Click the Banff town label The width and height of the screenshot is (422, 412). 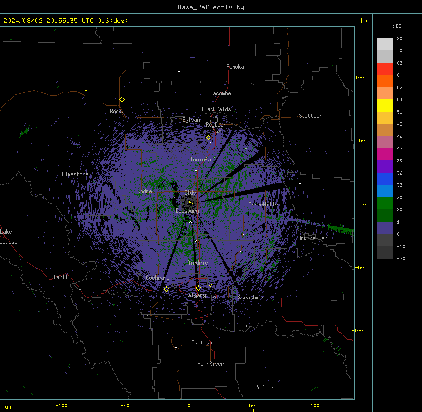coord(61,277)
